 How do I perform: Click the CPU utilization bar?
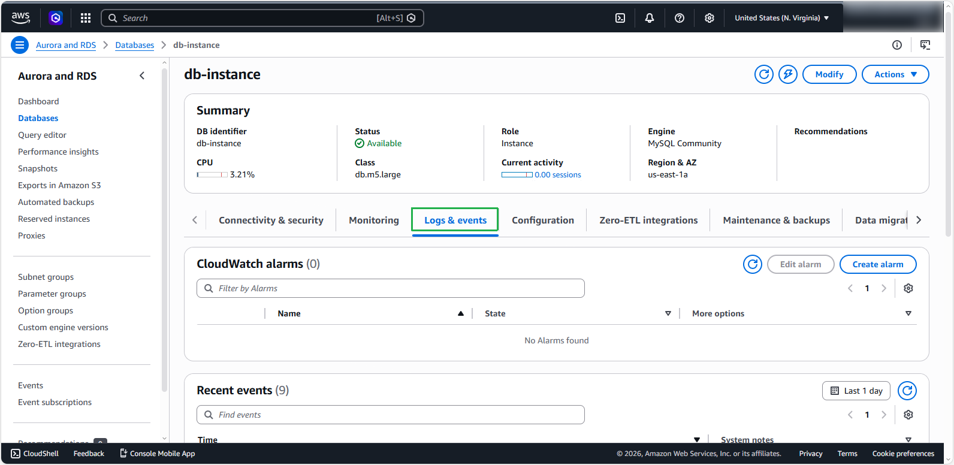tap(212, 174)
